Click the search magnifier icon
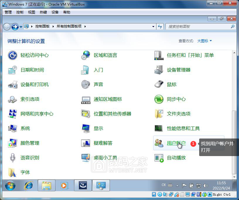Viewport: 239px width, 200px height. (233, 27)
